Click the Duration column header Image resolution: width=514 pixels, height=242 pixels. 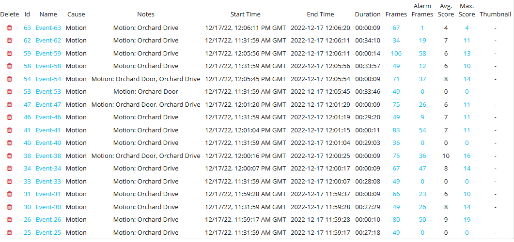click(368, 14)
